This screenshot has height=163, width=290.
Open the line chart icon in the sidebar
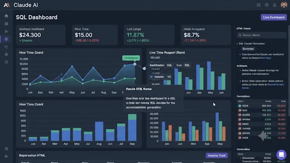(6, 47)
